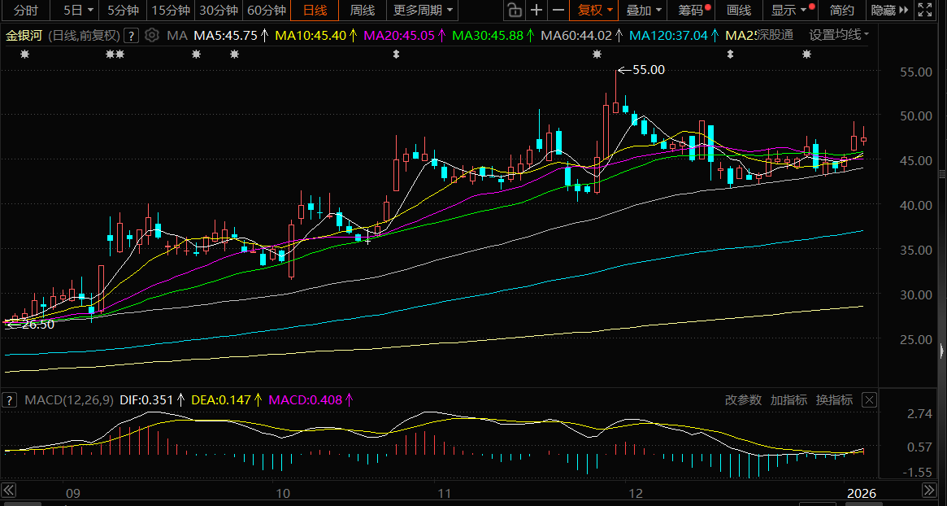
Task: Click the 11 month axis label
Action: (445, 493)
